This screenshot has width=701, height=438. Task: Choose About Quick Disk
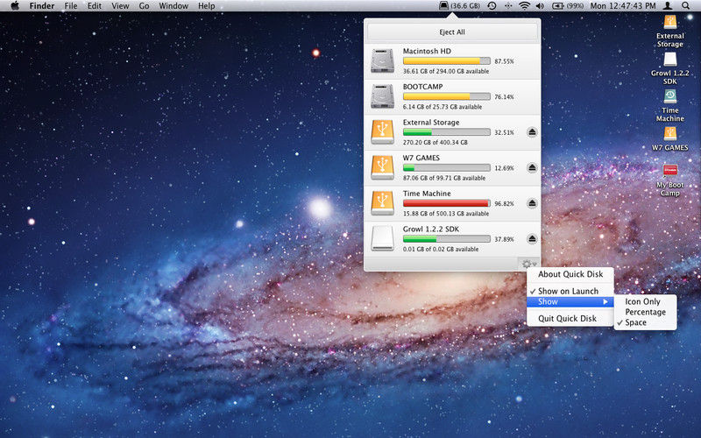click(x=570, y=274)
